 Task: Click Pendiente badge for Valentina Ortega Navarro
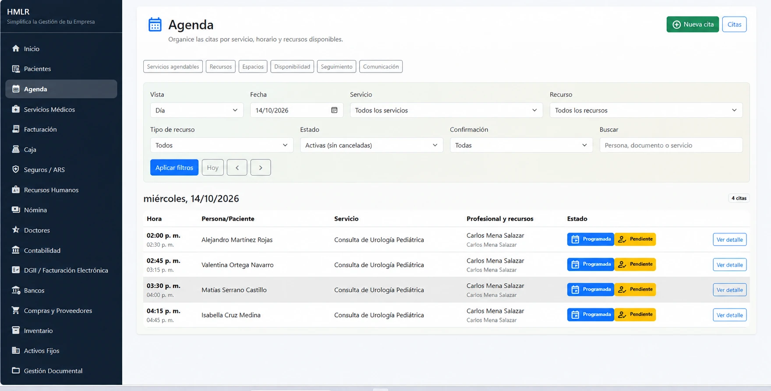tap(635, 264)
